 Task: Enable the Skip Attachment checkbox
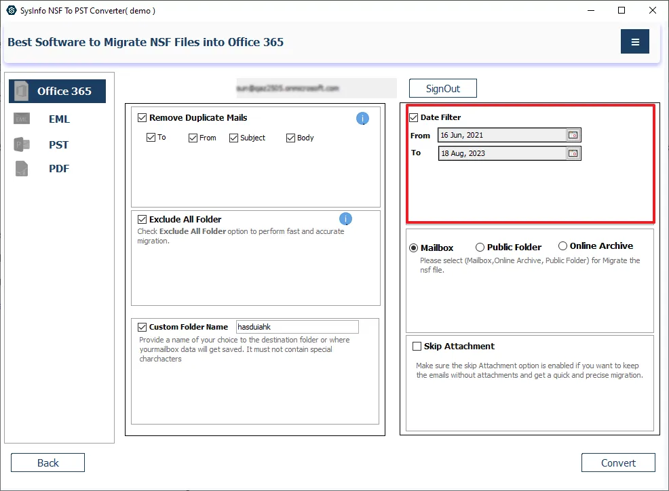(x=417, y=346)
